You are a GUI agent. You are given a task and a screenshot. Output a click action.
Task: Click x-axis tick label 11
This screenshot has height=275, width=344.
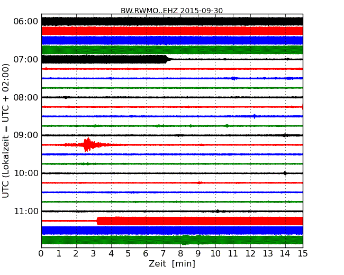pyautogui.click(x=233, y=254)
